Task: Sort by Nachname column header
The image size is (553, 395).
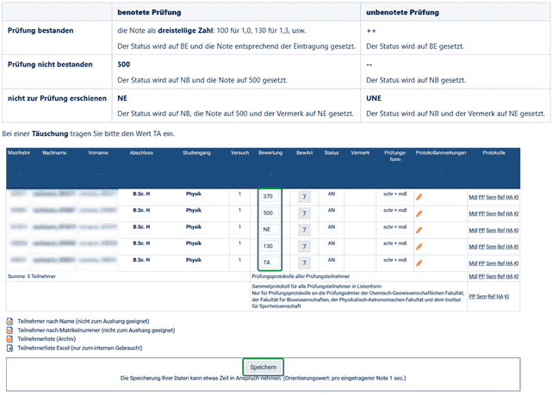Action: click(x=54, y=153)
